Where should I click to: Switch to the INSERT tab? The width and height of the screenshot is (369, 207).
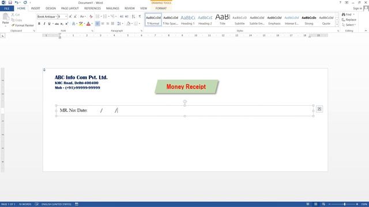point(36,9)
